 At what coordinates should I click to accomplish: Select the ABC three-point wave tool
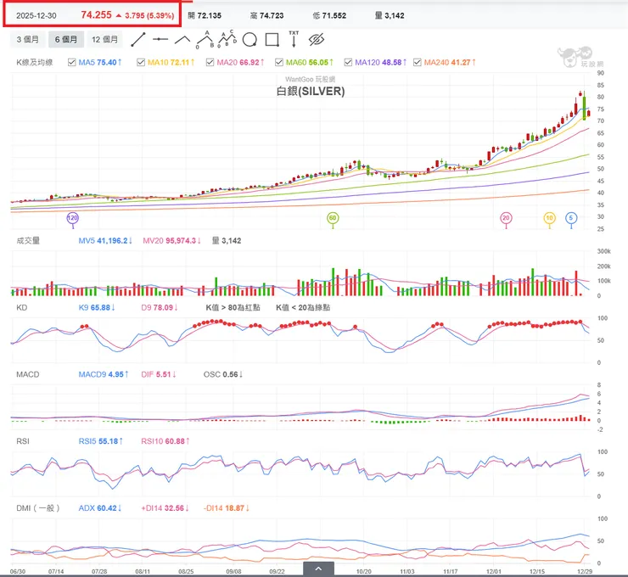pyautogui.click(x=205, y=39)
